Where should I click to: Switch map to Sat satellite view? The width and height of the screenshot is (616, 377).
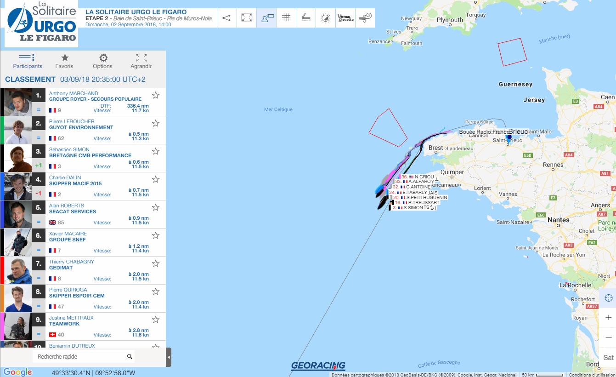[x=608, y=357]
